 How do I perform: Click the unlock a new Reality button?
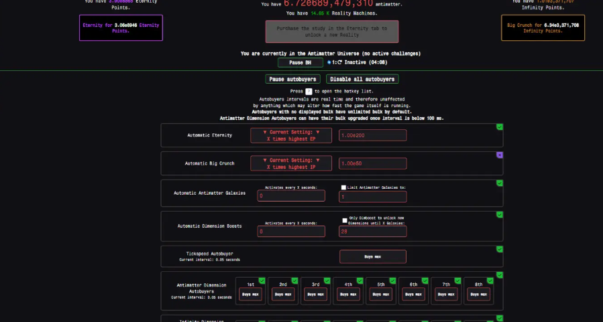332,31
